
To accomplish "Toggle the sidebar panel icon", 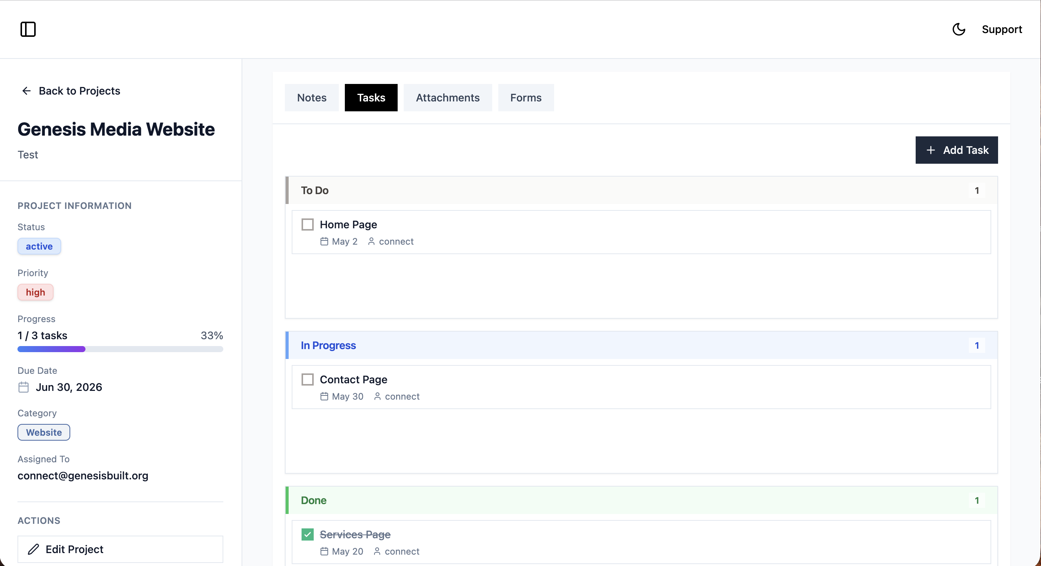I will (x=28, y=29).
